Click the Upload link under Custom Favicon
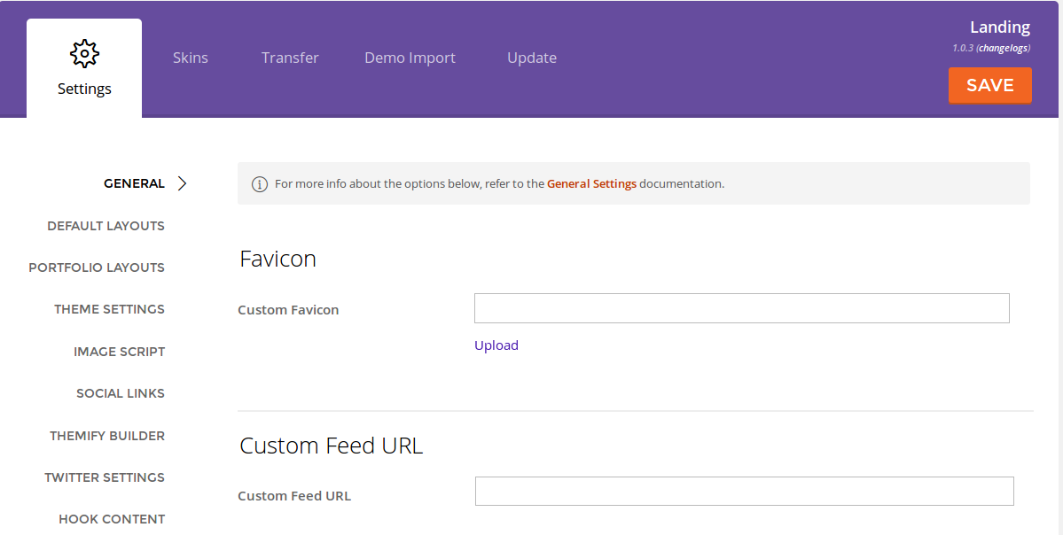 (x=496, y=345)
